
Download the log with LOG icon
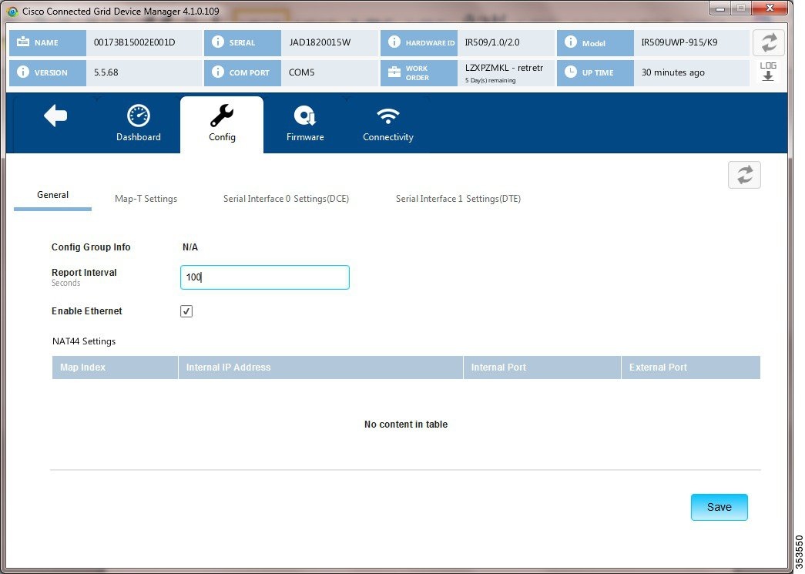768,72
